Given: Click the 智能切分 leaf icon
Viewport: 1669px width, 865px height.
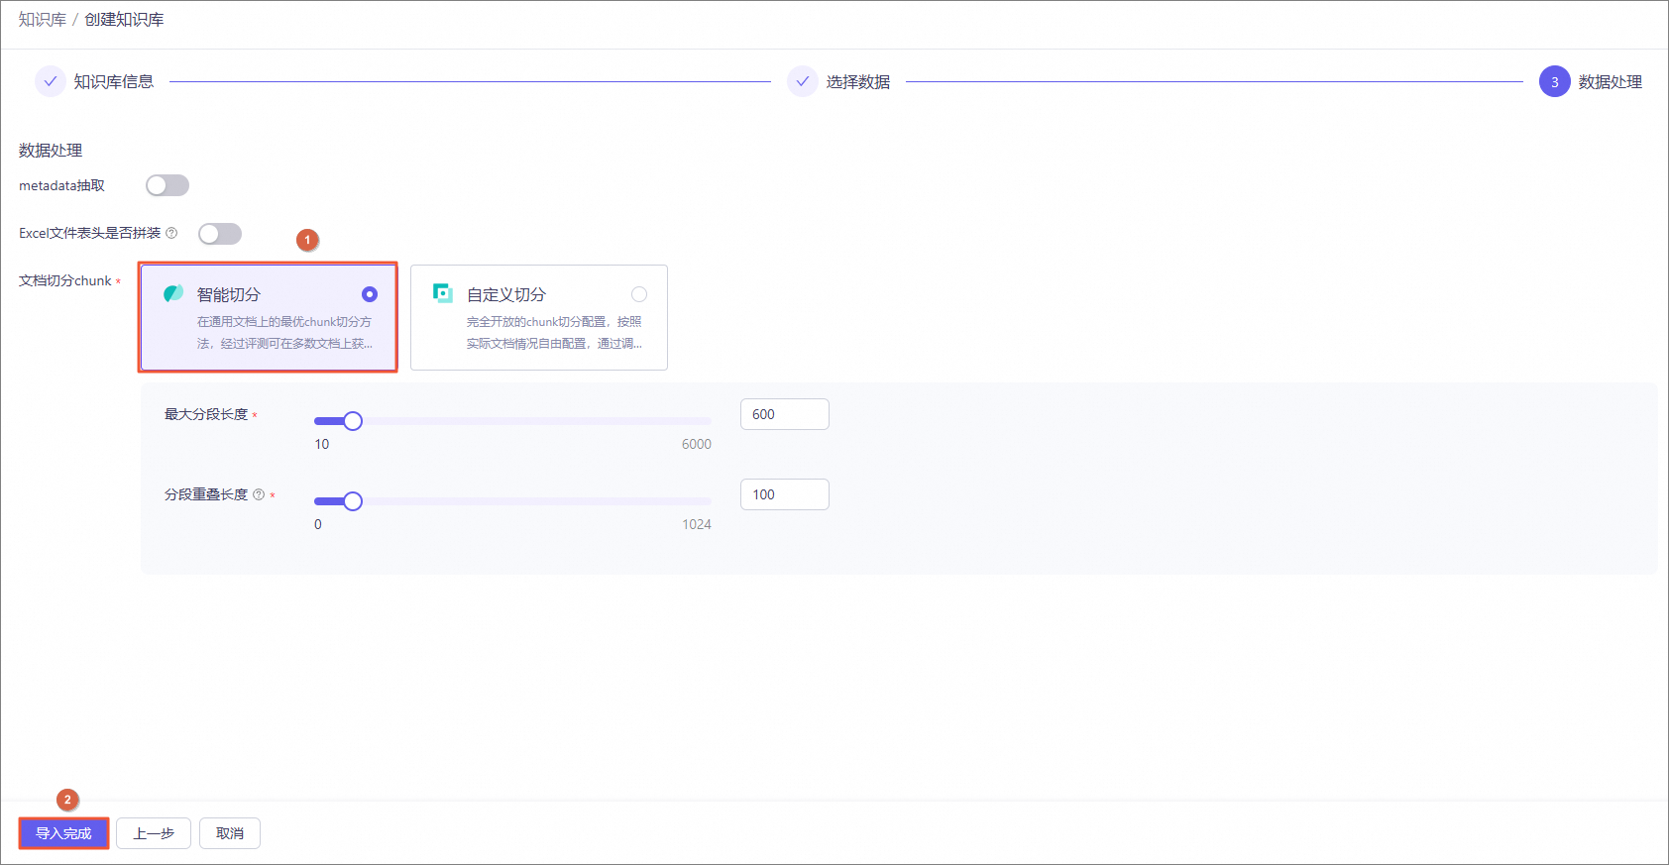Looking at the screenshot, I should point(173,293).
